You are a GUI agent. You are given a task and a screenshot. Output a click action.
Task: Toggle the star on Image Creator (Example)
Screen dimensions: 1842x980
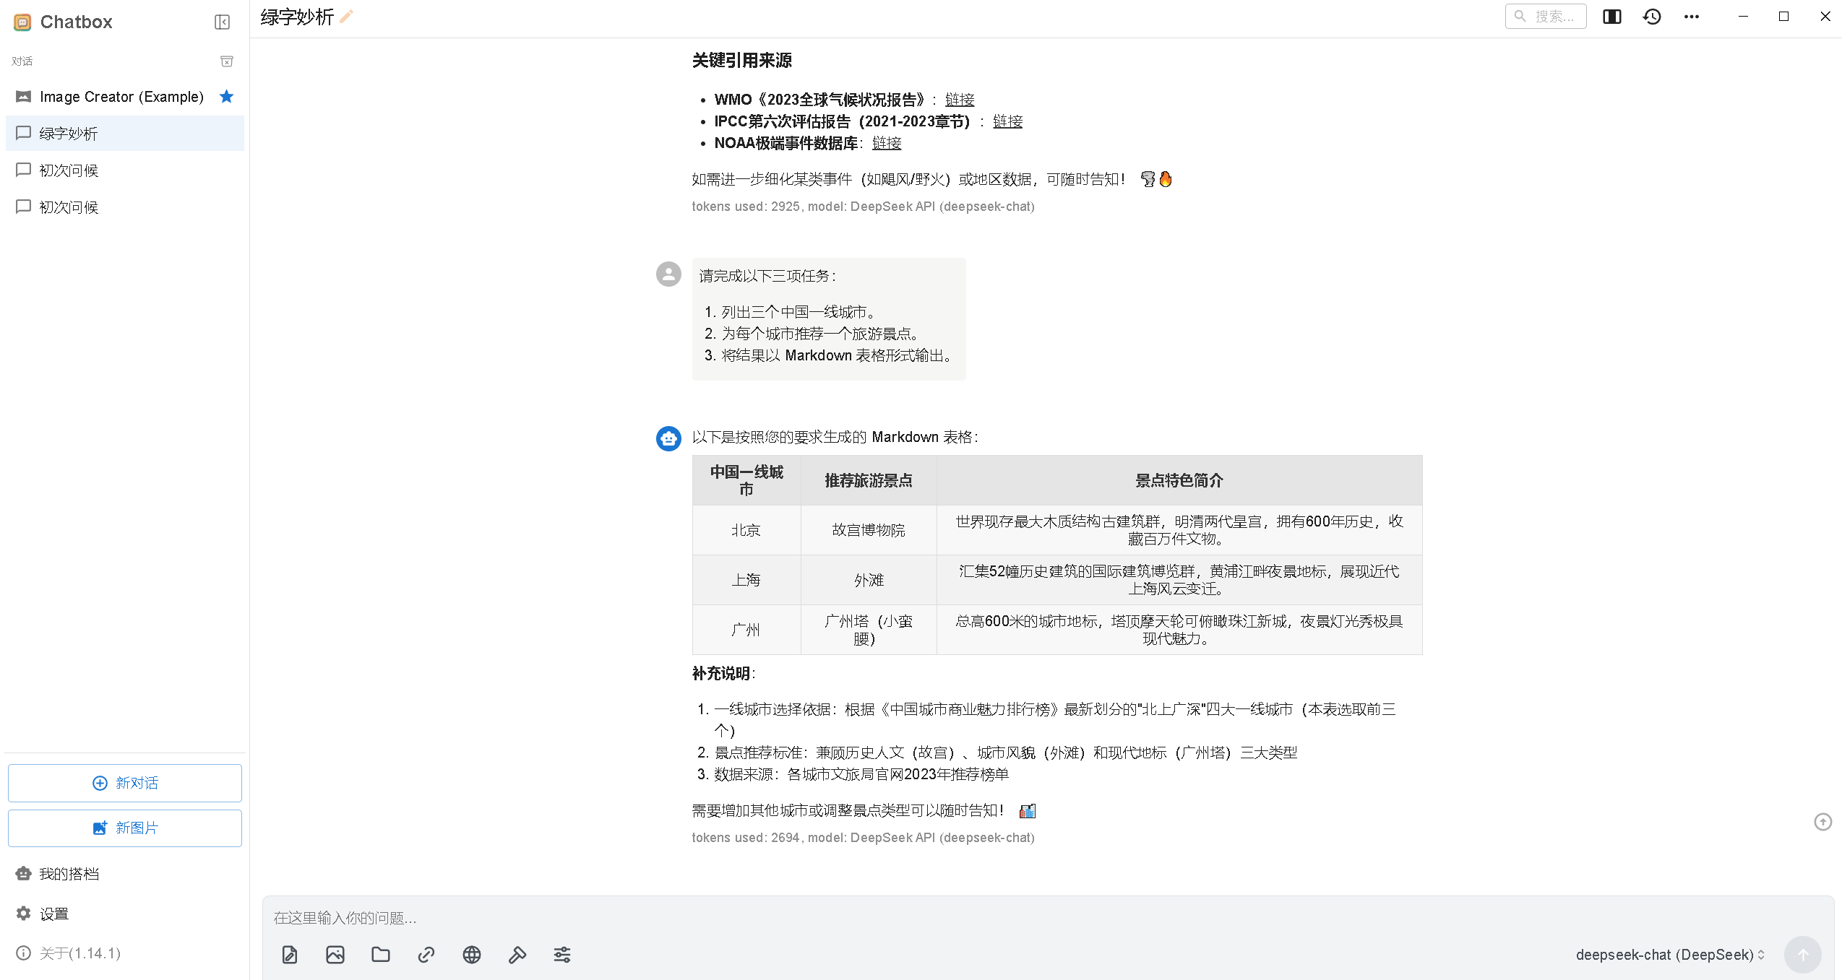point(226,97)
